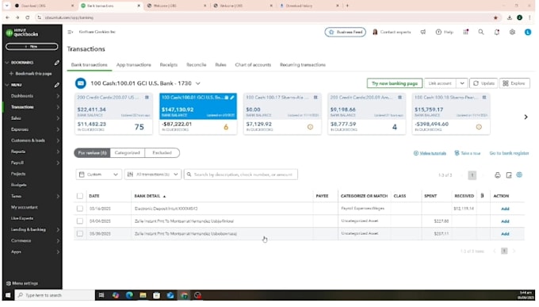Click the export icon above table
Screen dimensions: 539x307
pyautogui.click(x=509, y=175)
